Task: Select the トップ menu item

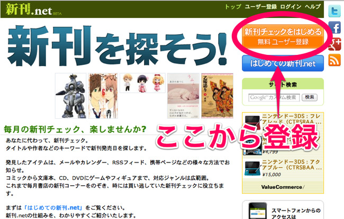Action: point(233,7)
